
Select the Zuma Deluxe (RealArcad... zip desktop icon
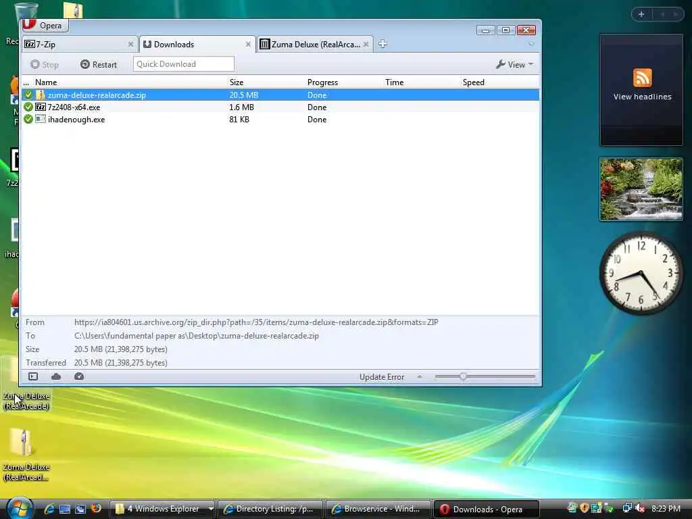(26, 455)
